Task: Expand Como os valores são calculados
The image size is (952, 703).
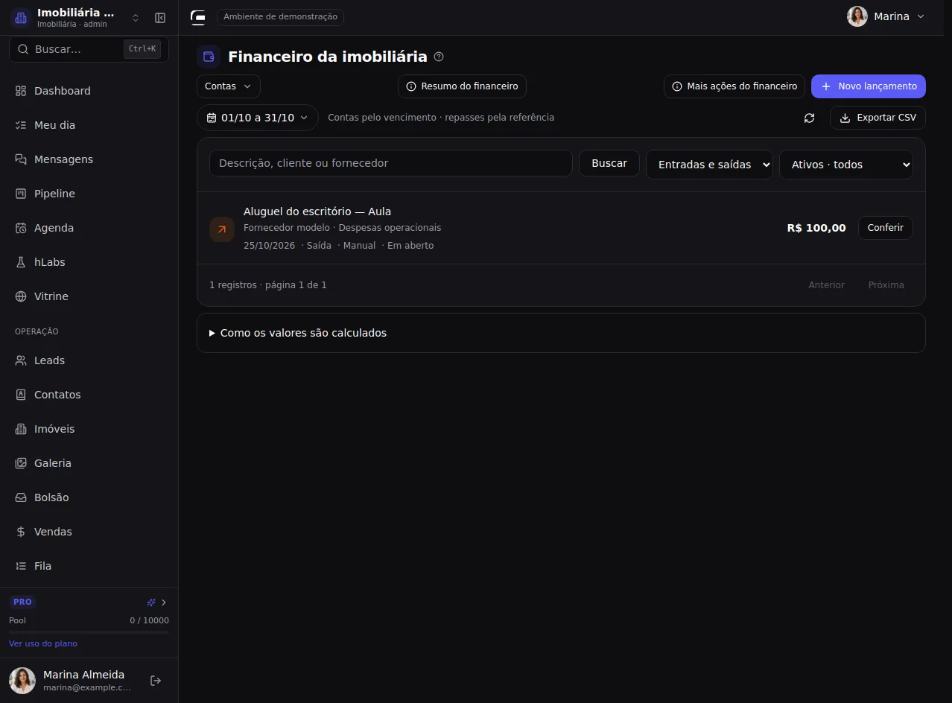Action: (x=561, y=333)
